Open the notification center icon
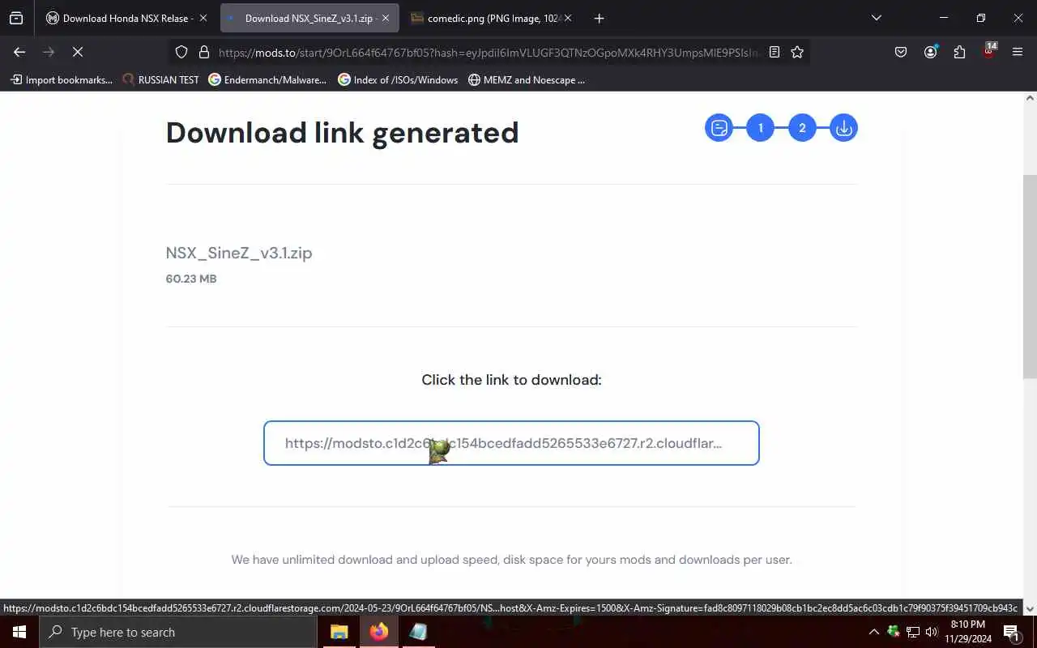The height and width of the screenshot is (648, 1037). pyautogui.click(x=1011, y=632)
